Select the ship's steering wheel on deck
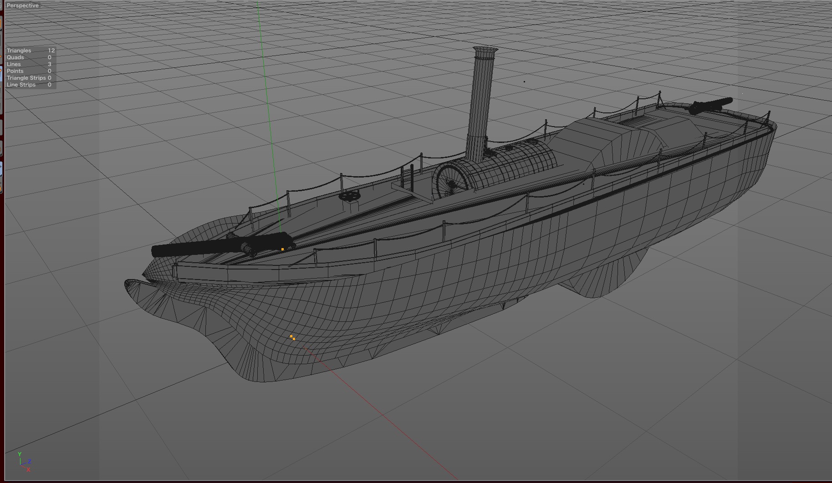Viewport: 832px width, 483px height. (x=350, y=196)
